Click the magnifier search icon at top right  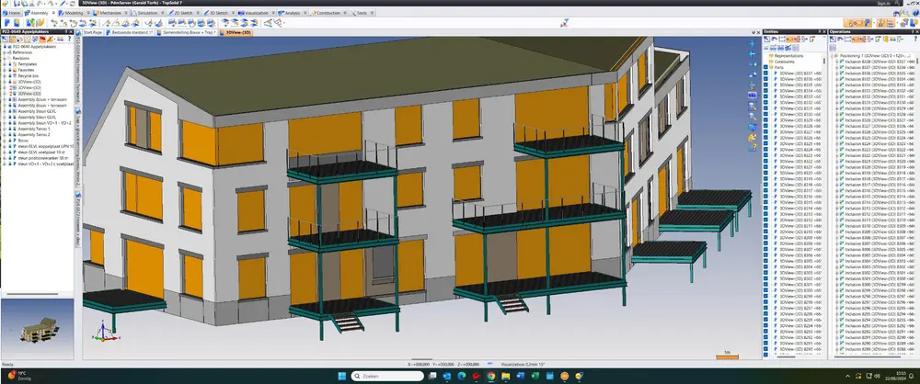(x=906, y=13)
